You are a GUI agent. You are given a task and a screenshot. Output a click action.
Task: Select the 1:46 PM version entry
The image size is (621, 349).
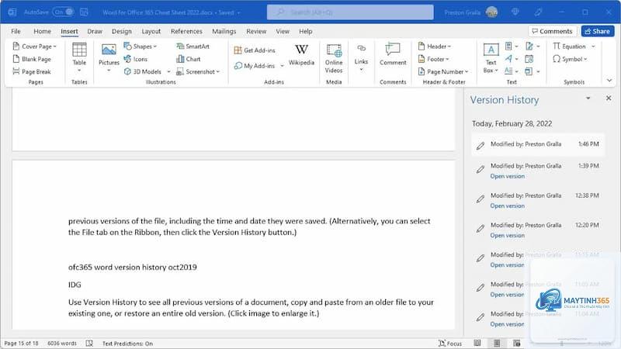(538, 144)
